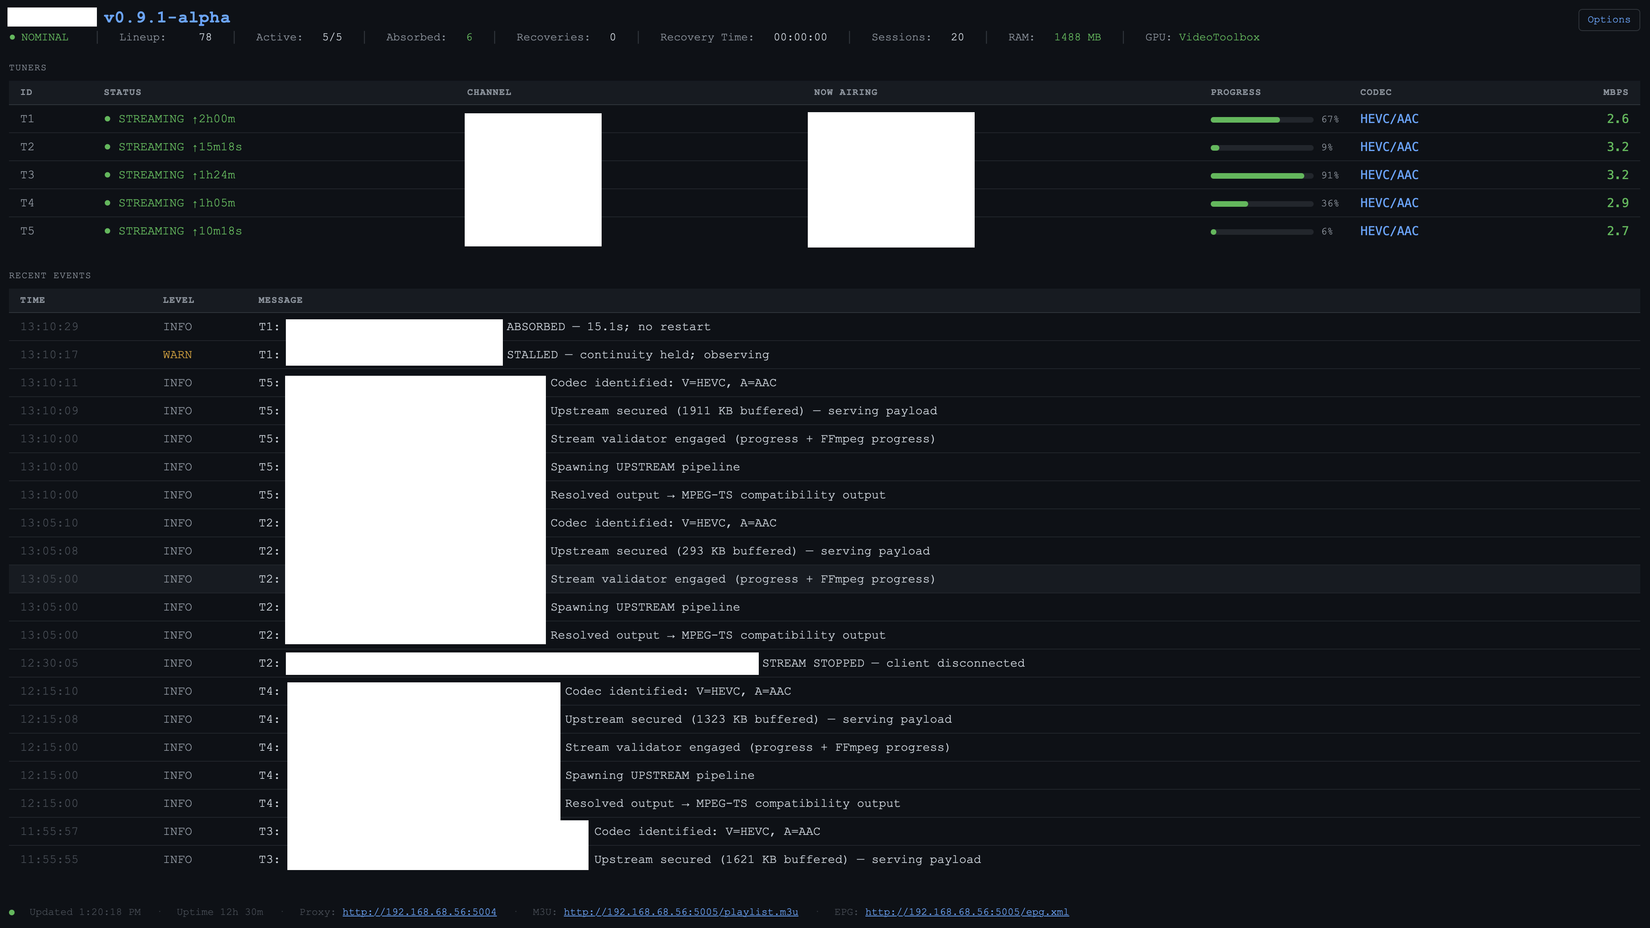This screenshot has height=928, width=1650.
Task: Click Upstream secured (1323 KB buffered) message
Action: [x=758, y=719]
